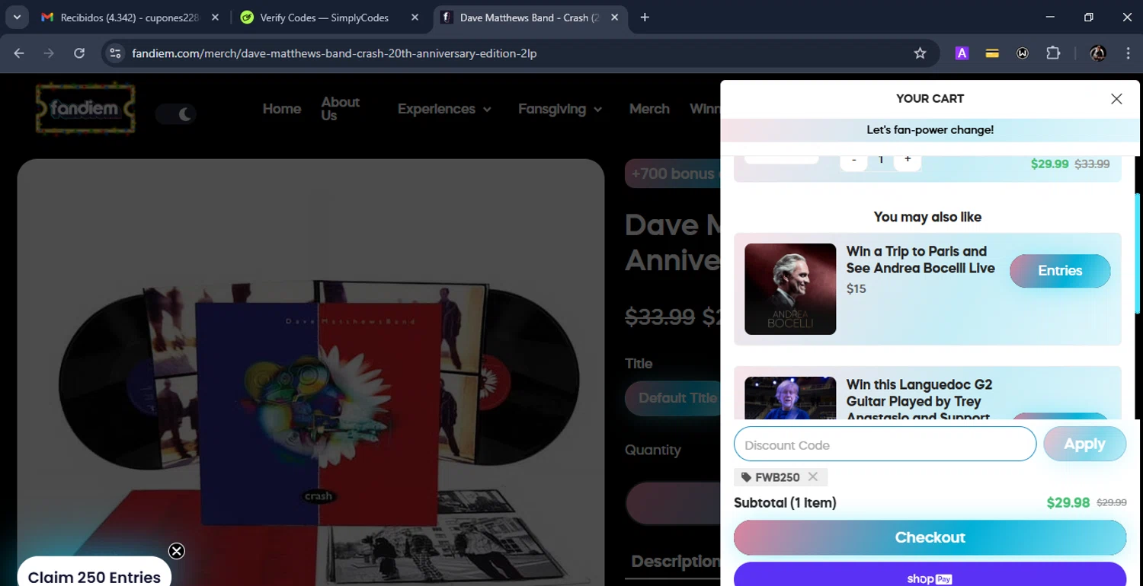Expand the Fansgiving dropdown menu
This screenshot has width=1143, height=586.
[560, 109]
